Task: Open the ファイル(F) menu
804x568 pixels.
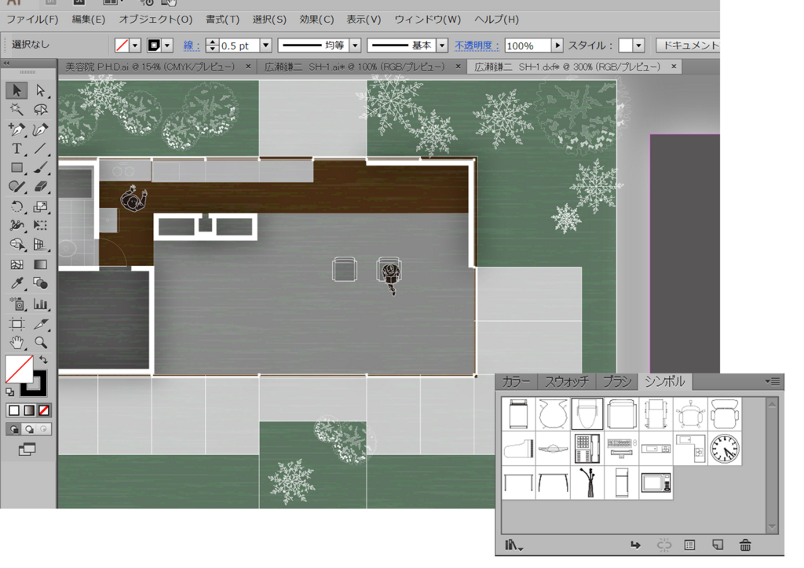Action: (x=32, y=20)
